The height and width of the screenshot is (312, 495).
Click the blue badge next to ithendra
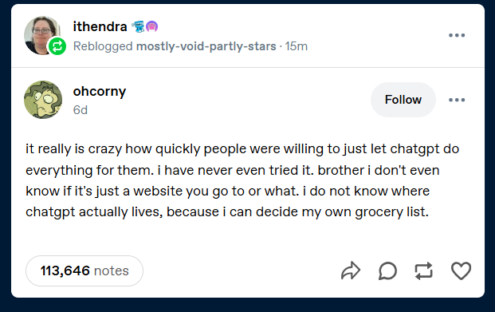click(x=138, y=26)
